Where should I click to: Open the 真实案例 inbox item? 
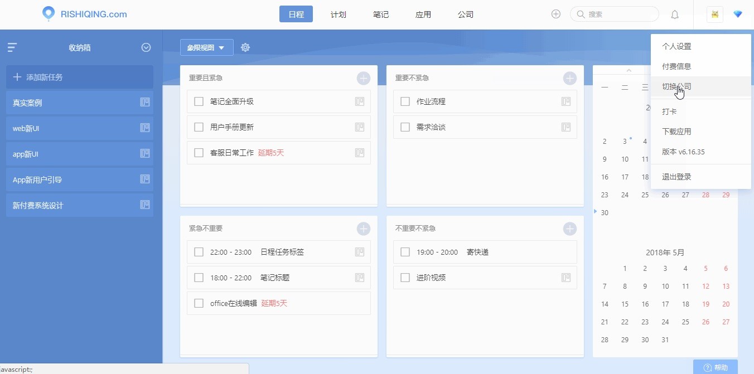click(x=80, y=103)
